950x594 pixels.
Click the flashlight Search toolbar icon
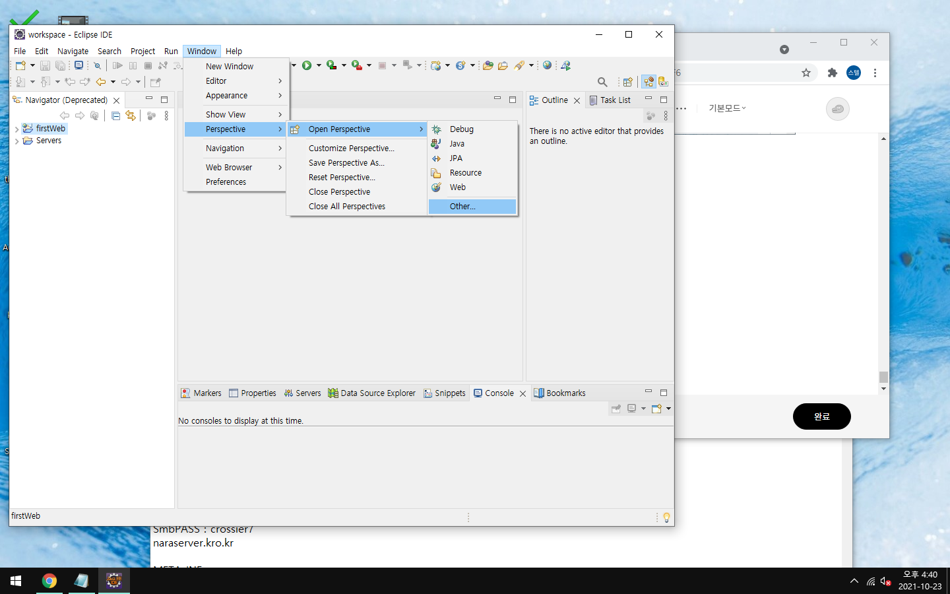tap(520, 65)
